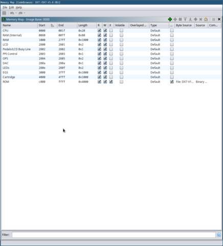Click the Redo arrow icon
Image resolution: width=223 pixels, height=246 pixels.
(20, 13)
